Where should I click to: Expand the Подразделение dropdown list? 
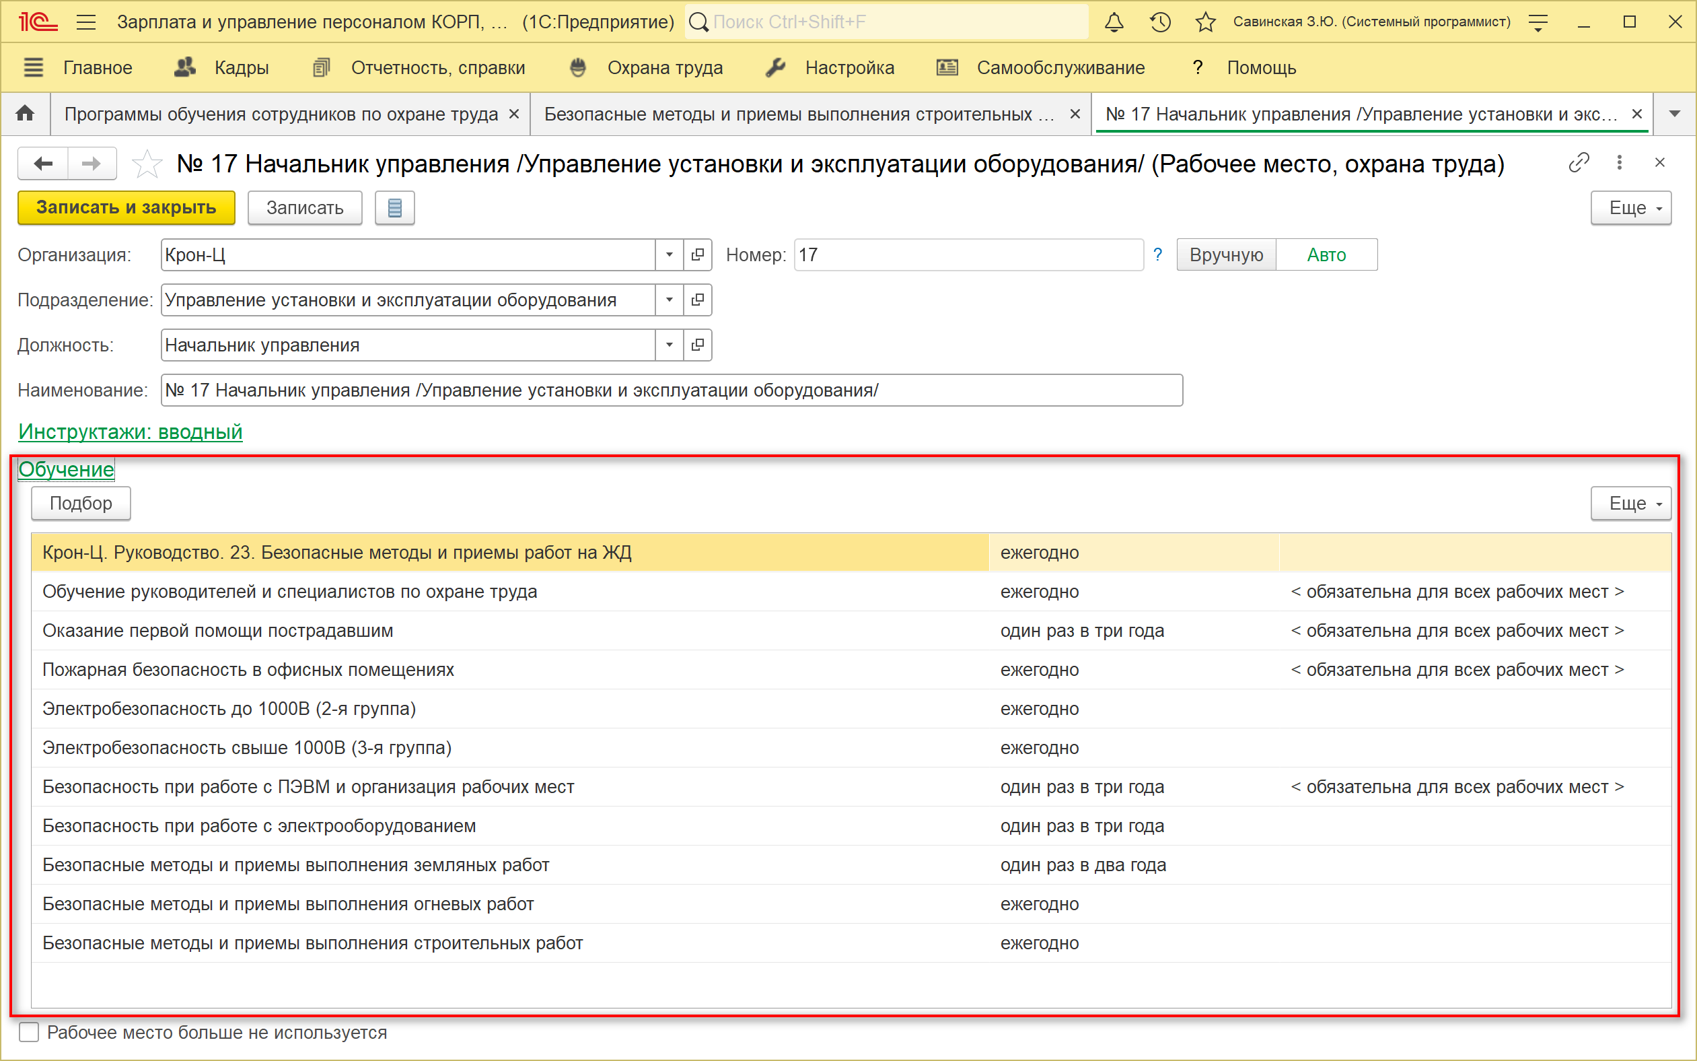tap(670, 300)
